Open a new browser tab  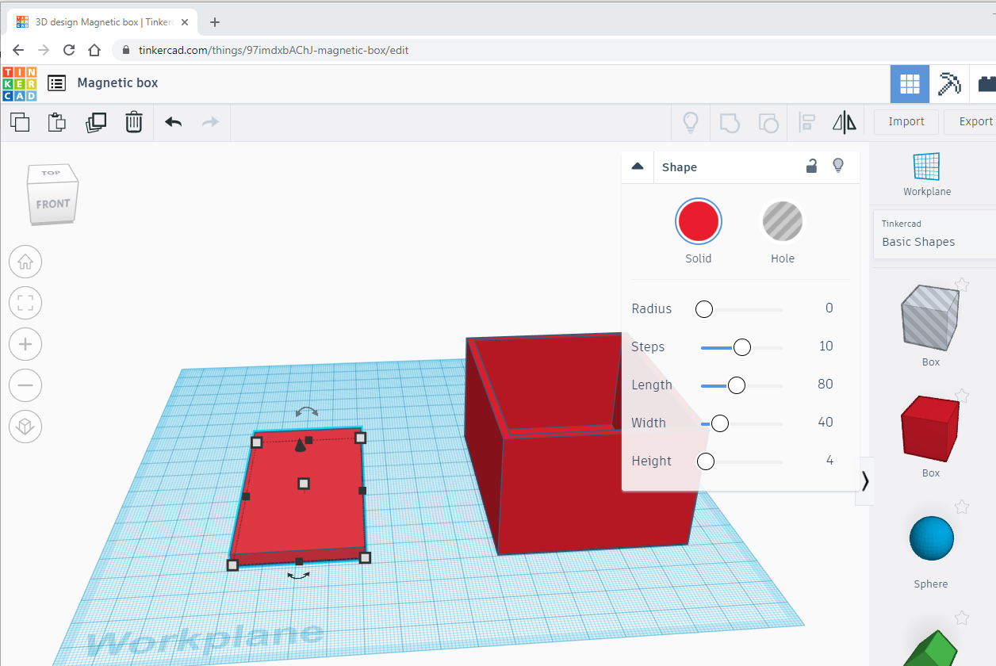tap(214, 22)
